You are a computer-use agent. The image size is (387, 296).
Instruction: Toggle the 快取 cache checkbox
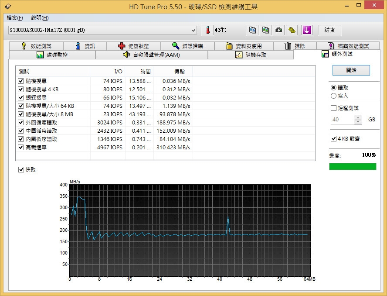(21, 170)
